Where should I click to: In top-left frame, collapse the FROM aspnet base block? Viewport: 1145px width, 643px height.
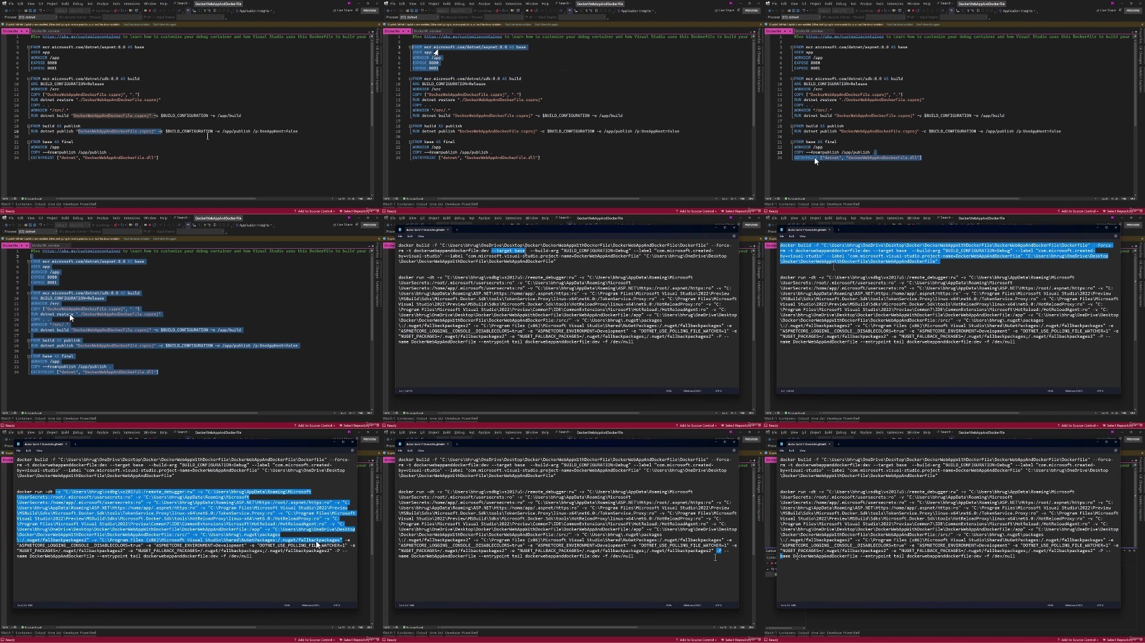click(29, 47)
